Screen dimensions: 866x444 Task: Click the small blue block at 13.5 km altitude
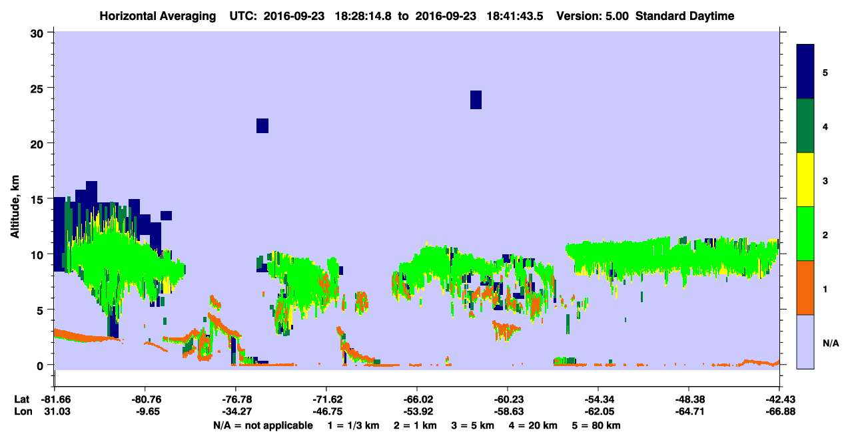pyautogui.click(x=166, y=216)
